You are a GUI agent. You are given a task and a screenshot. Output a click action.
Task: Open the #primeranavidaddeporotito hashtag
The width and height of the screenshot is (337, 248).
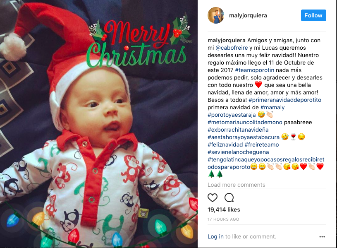click(x=285, y=100)
